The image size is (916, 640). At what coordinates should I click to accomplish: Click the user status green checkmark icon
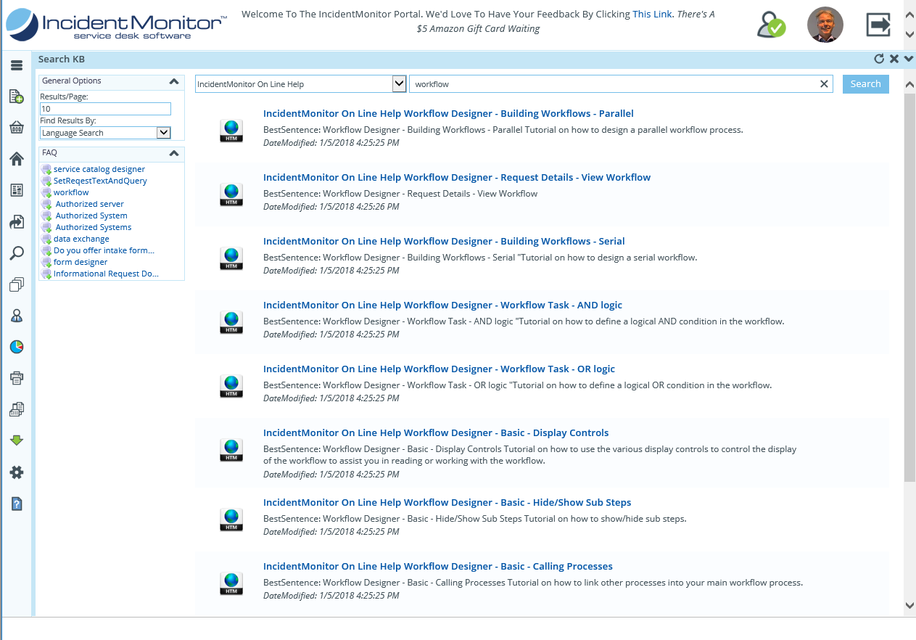coord(771,25)
